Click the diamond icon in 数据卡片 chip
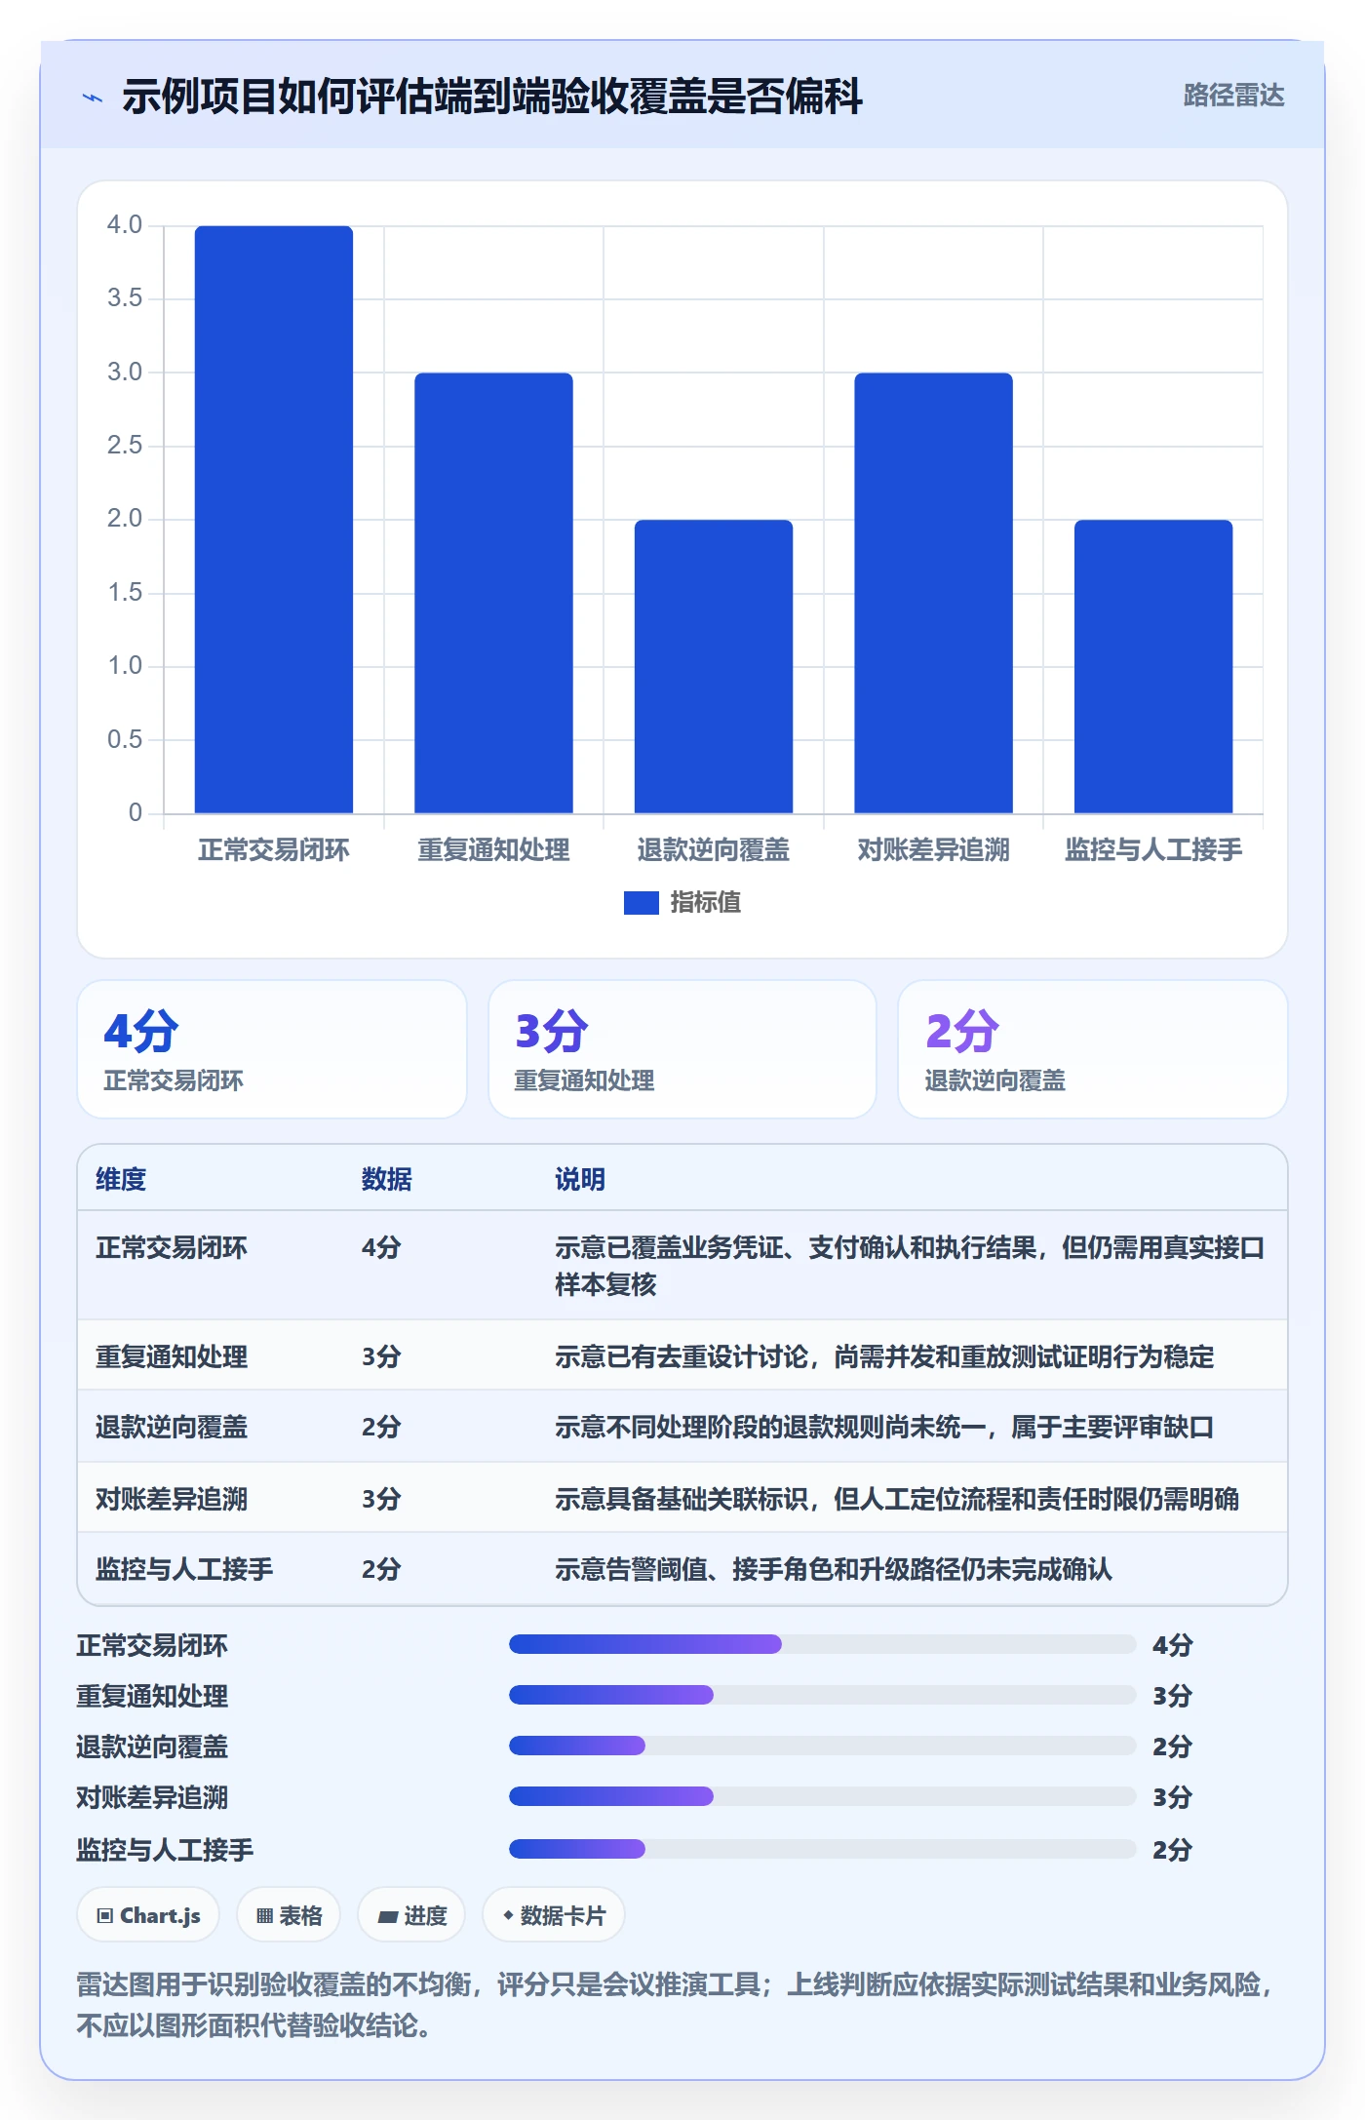Screen dimensions: 1365x2120 coord(508,1915)
